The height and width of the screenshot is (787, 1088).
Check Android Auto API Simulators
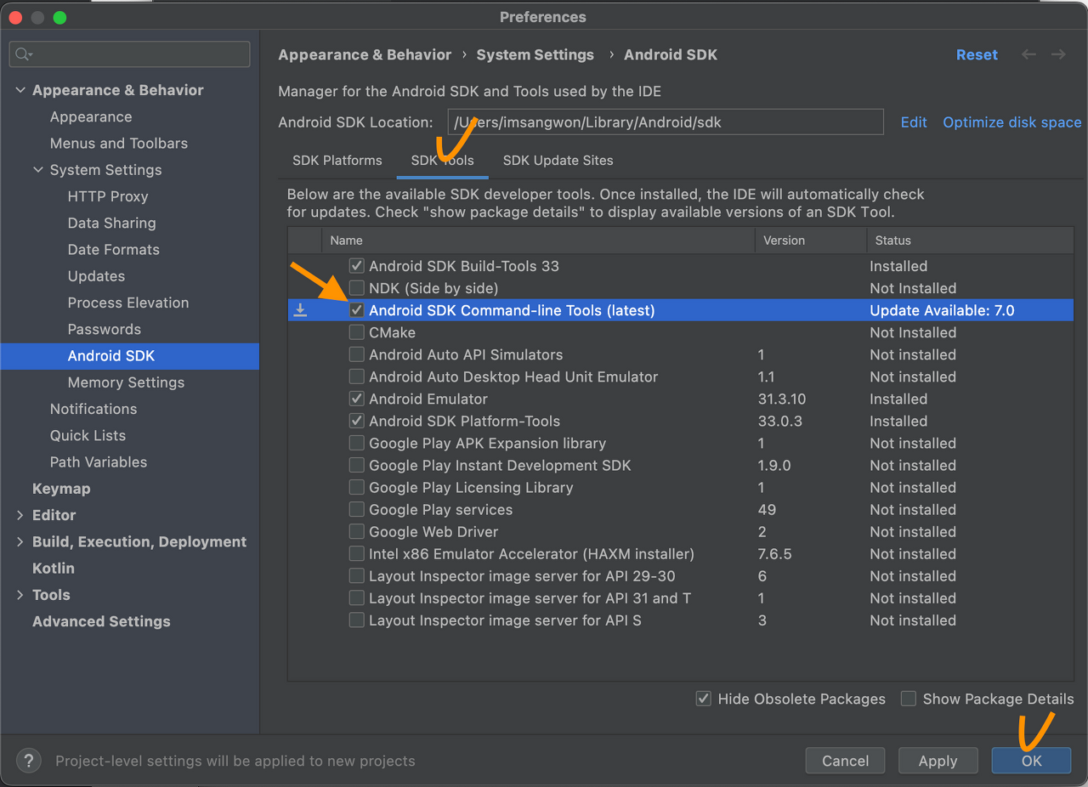pyautogui.click(x=357, y=354)
